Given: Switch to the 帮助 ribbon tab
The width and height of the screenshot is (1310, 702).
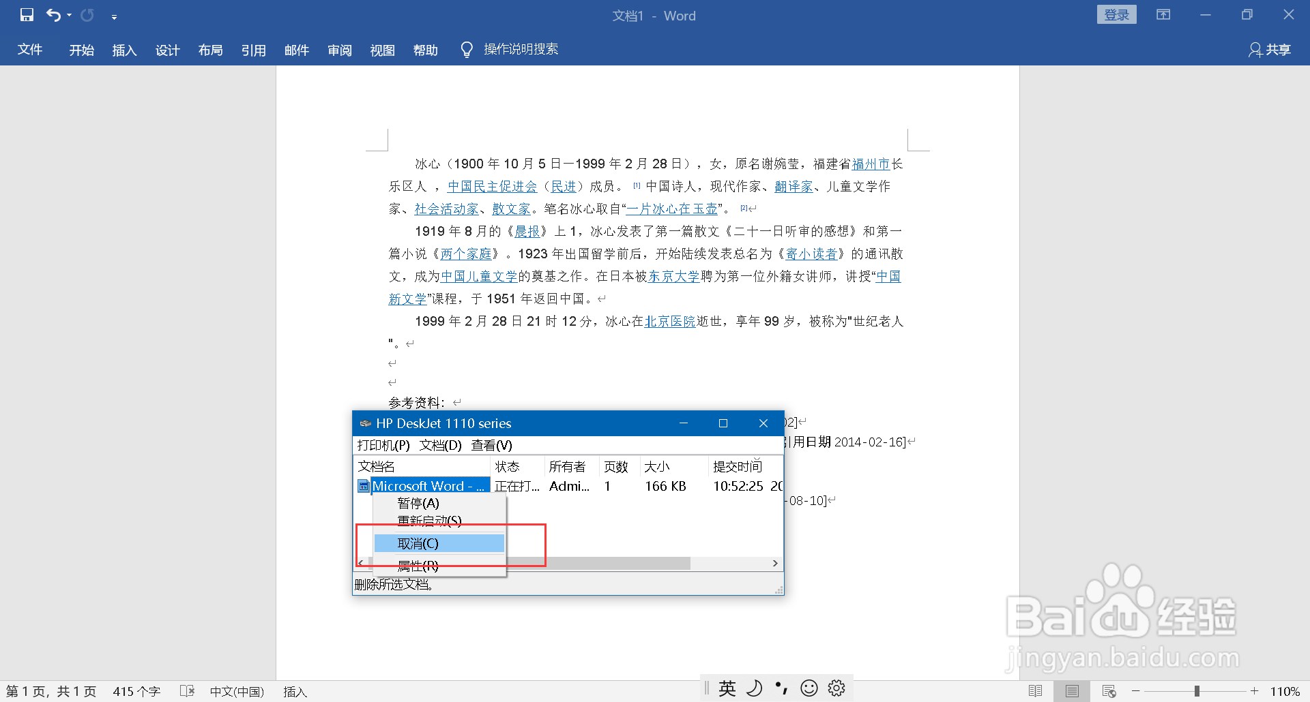Looking at the screenshot, I should [425, 50].
